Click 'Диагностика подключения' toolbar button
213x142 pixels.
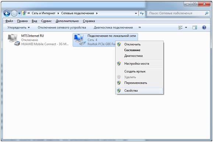pos(113,28)
